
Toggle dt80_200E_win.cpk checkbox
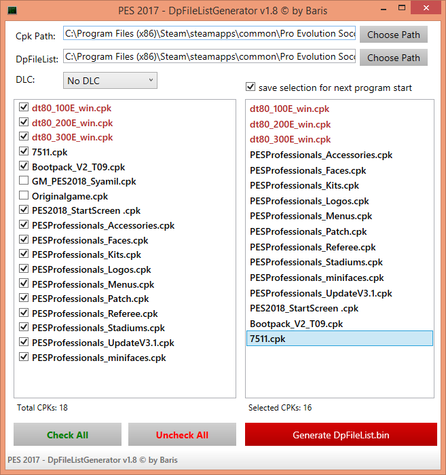click(x=24, y=121)
